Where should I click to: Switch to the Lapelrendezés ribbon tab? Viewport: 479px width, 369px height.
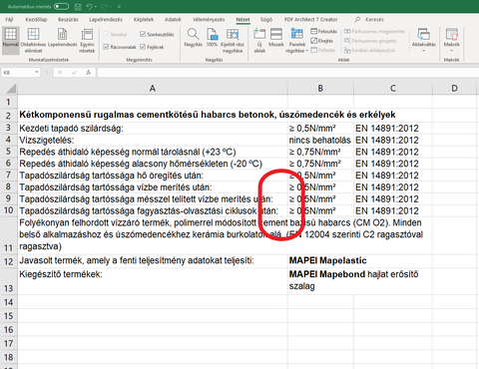coord(106,20)
